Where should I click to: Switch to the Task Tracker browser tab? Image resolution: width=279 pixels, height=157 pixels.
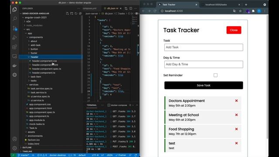pyautogui.click(x=178, y=5)
